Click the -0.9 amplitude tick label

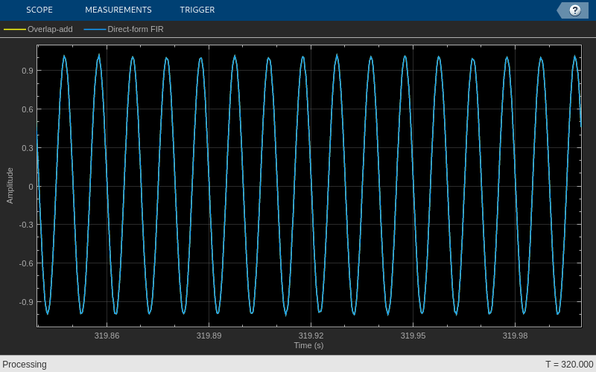tap(26, 302)
